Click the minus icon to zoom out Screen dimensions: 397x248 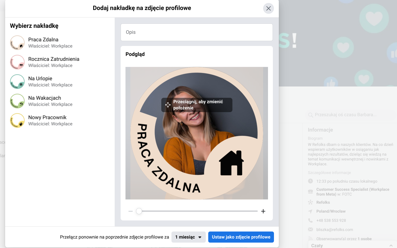point(130,211)
